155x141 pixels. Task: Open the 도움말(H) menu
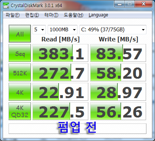click(x=73, y=15)
